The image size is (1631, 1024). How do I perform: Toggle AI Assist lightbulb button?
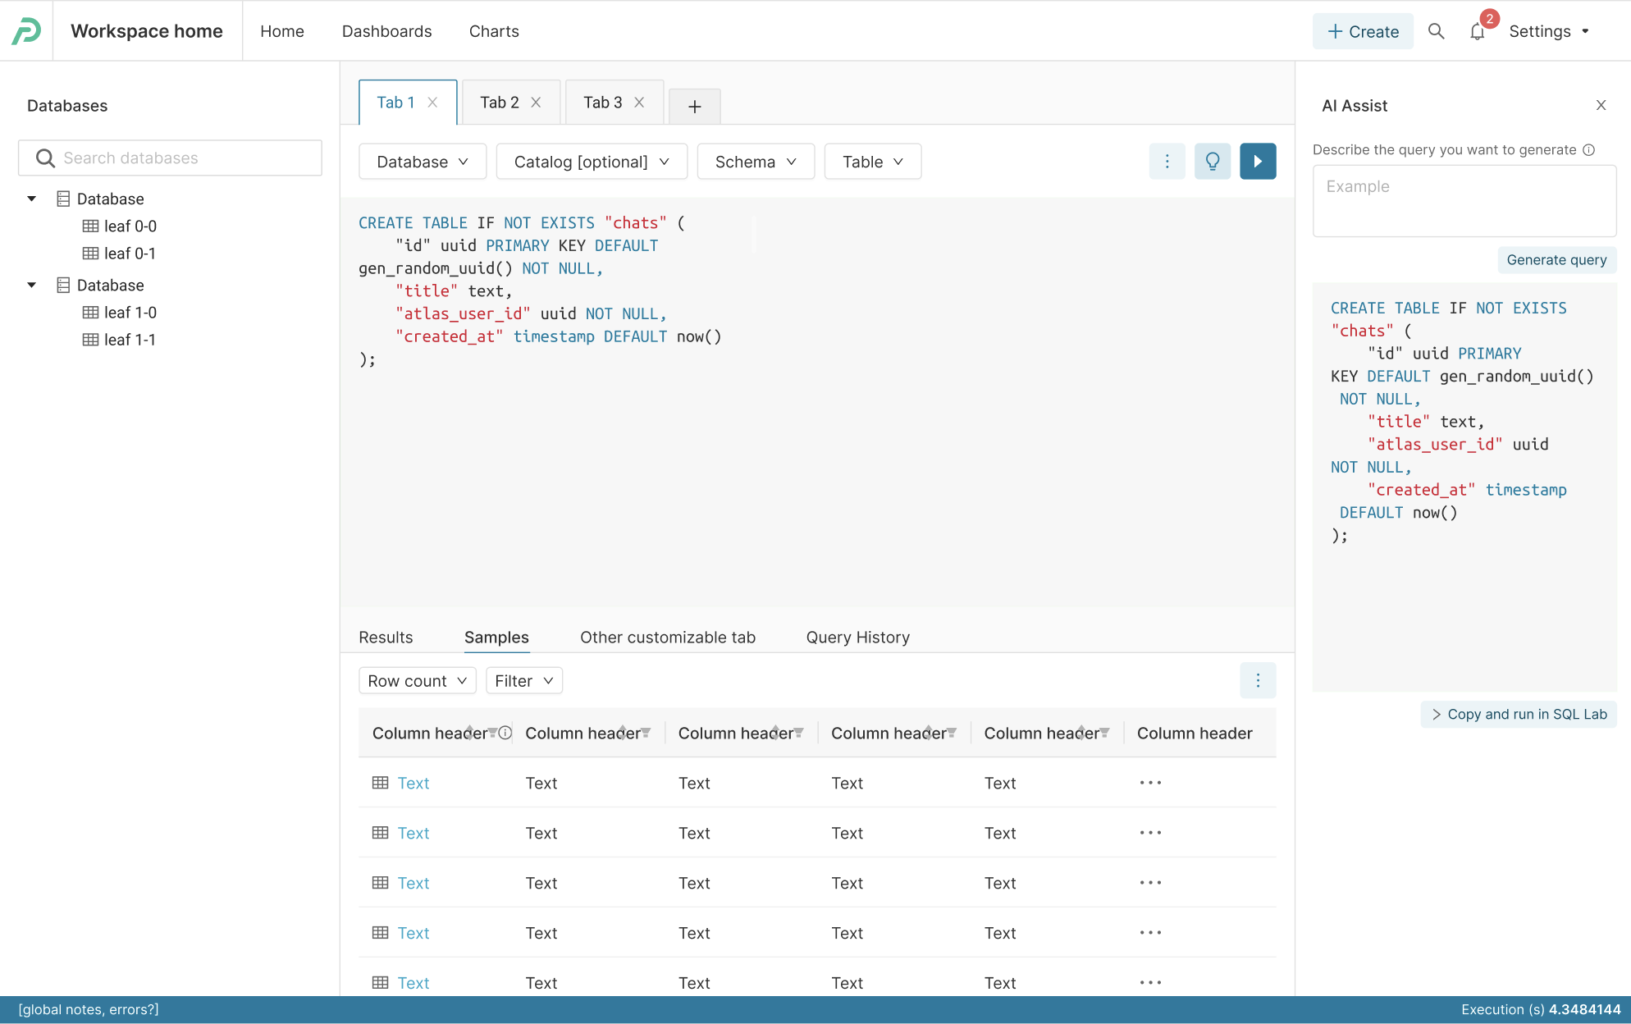(x=1213, y=162)
